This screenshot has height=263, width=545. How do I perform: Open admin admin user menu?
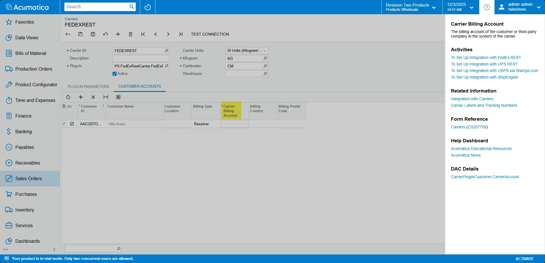pyautogui.click(x=520, y=7)
